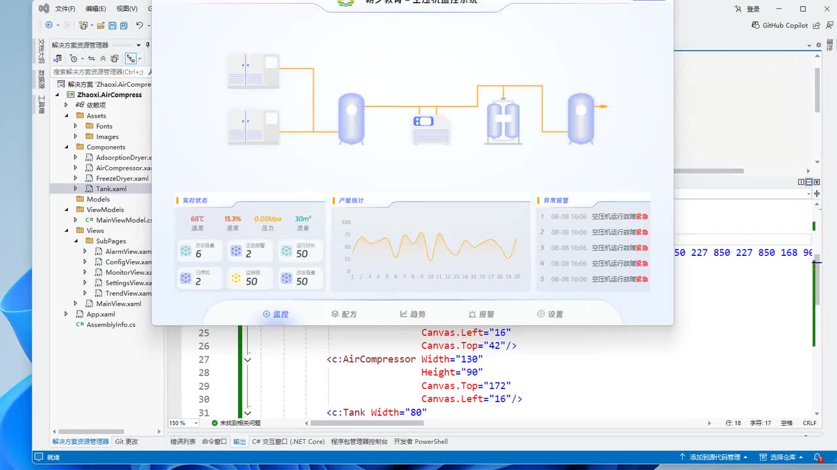837x470 pixels.
Task: Select the Models folder
Action: [98, 199]
